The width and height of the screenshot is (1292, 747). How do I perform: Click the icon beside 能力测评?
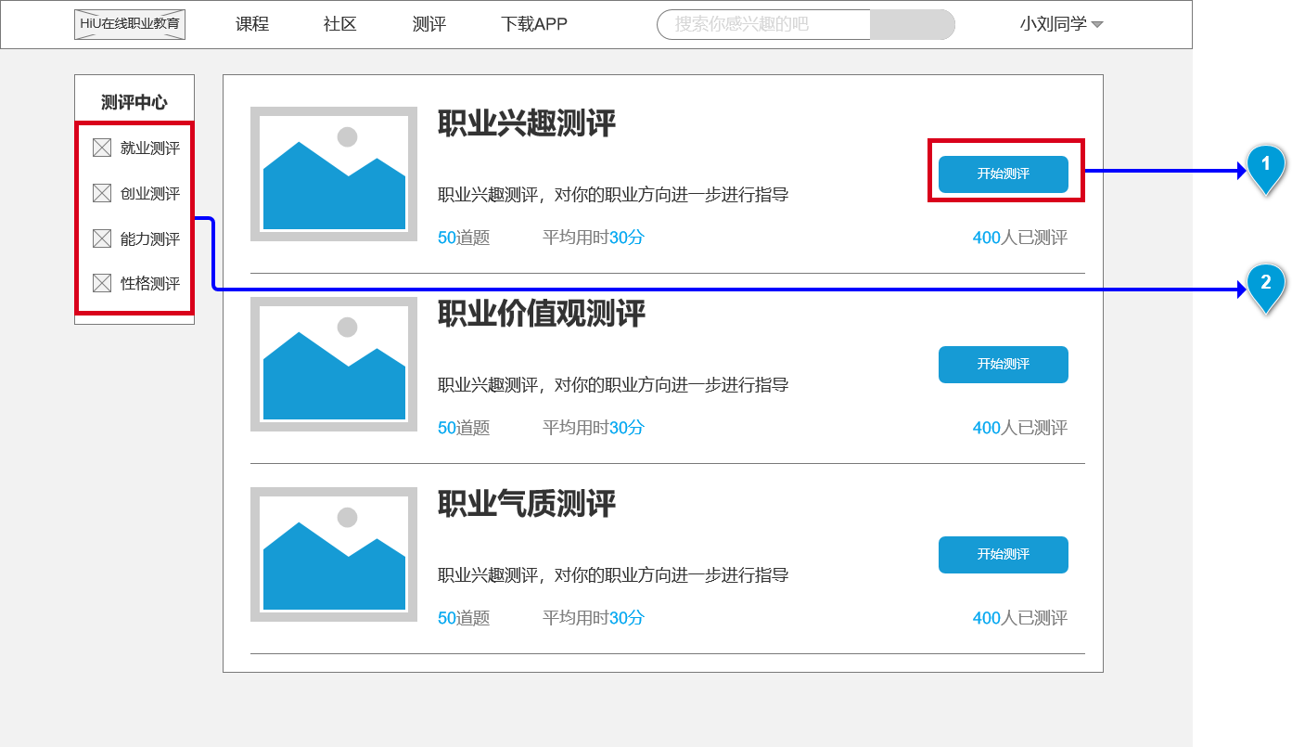[102, 238]
